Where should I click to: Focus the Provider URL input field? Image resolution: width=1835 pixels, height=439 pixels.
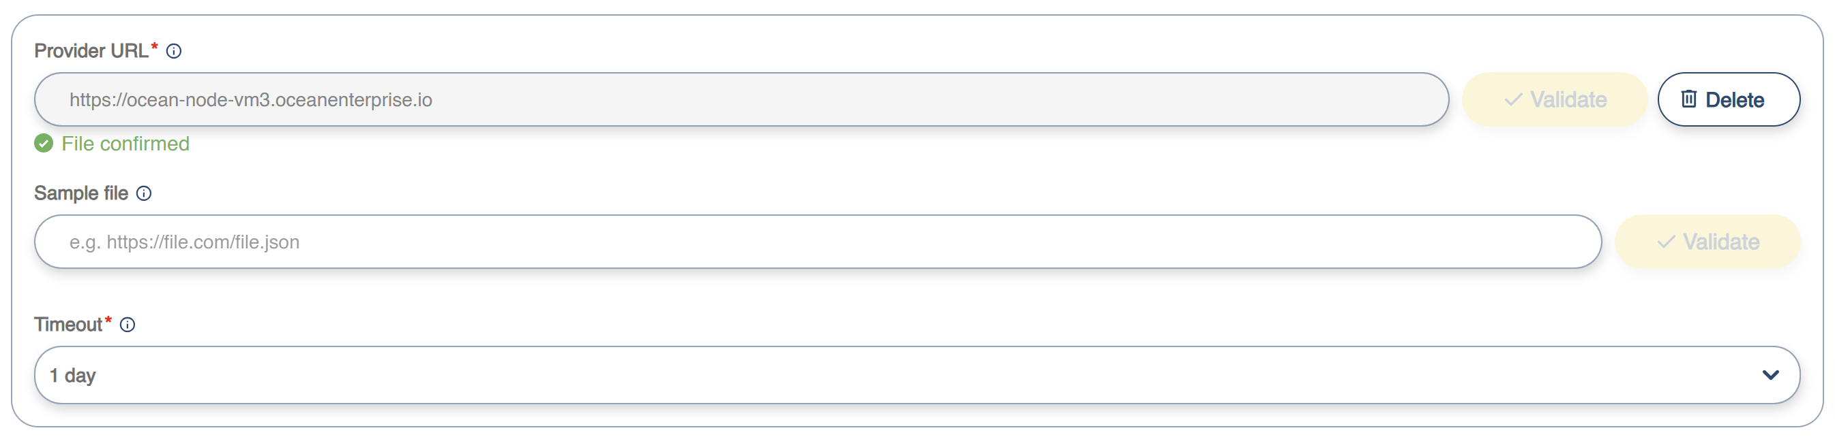(x=741, y=99)
